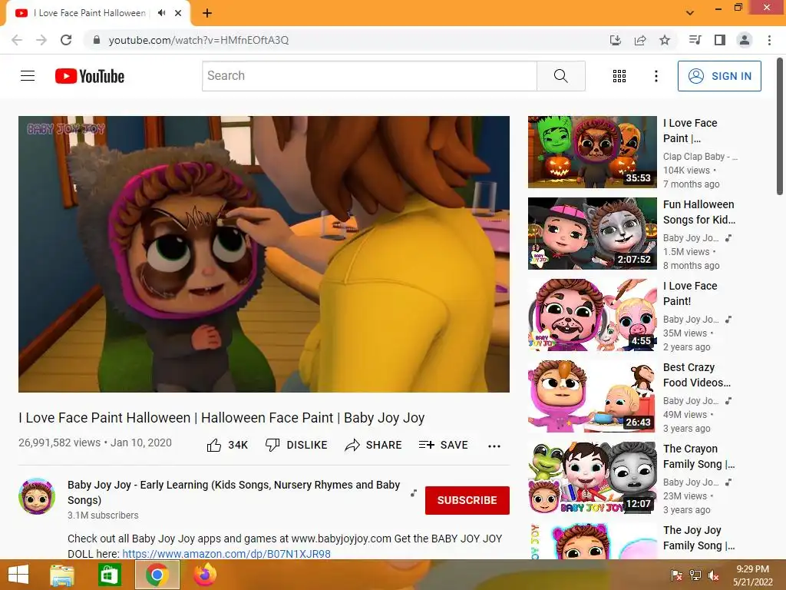The height and width of the screenshot is (590, 786).
Task: Click the DISLIKE button
Action: pos(296,445)
